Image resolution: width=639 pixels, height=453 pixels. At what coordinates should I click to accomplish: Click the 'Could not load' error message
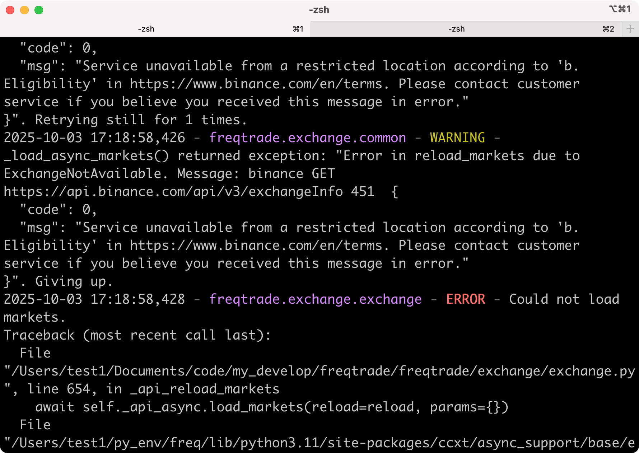point(564,299)
